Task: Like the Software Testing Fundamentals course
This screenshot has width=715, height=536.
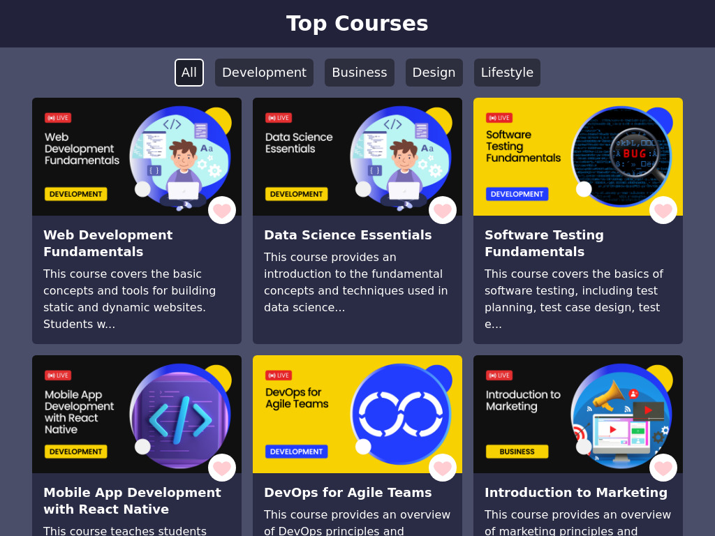Action: 663,210
